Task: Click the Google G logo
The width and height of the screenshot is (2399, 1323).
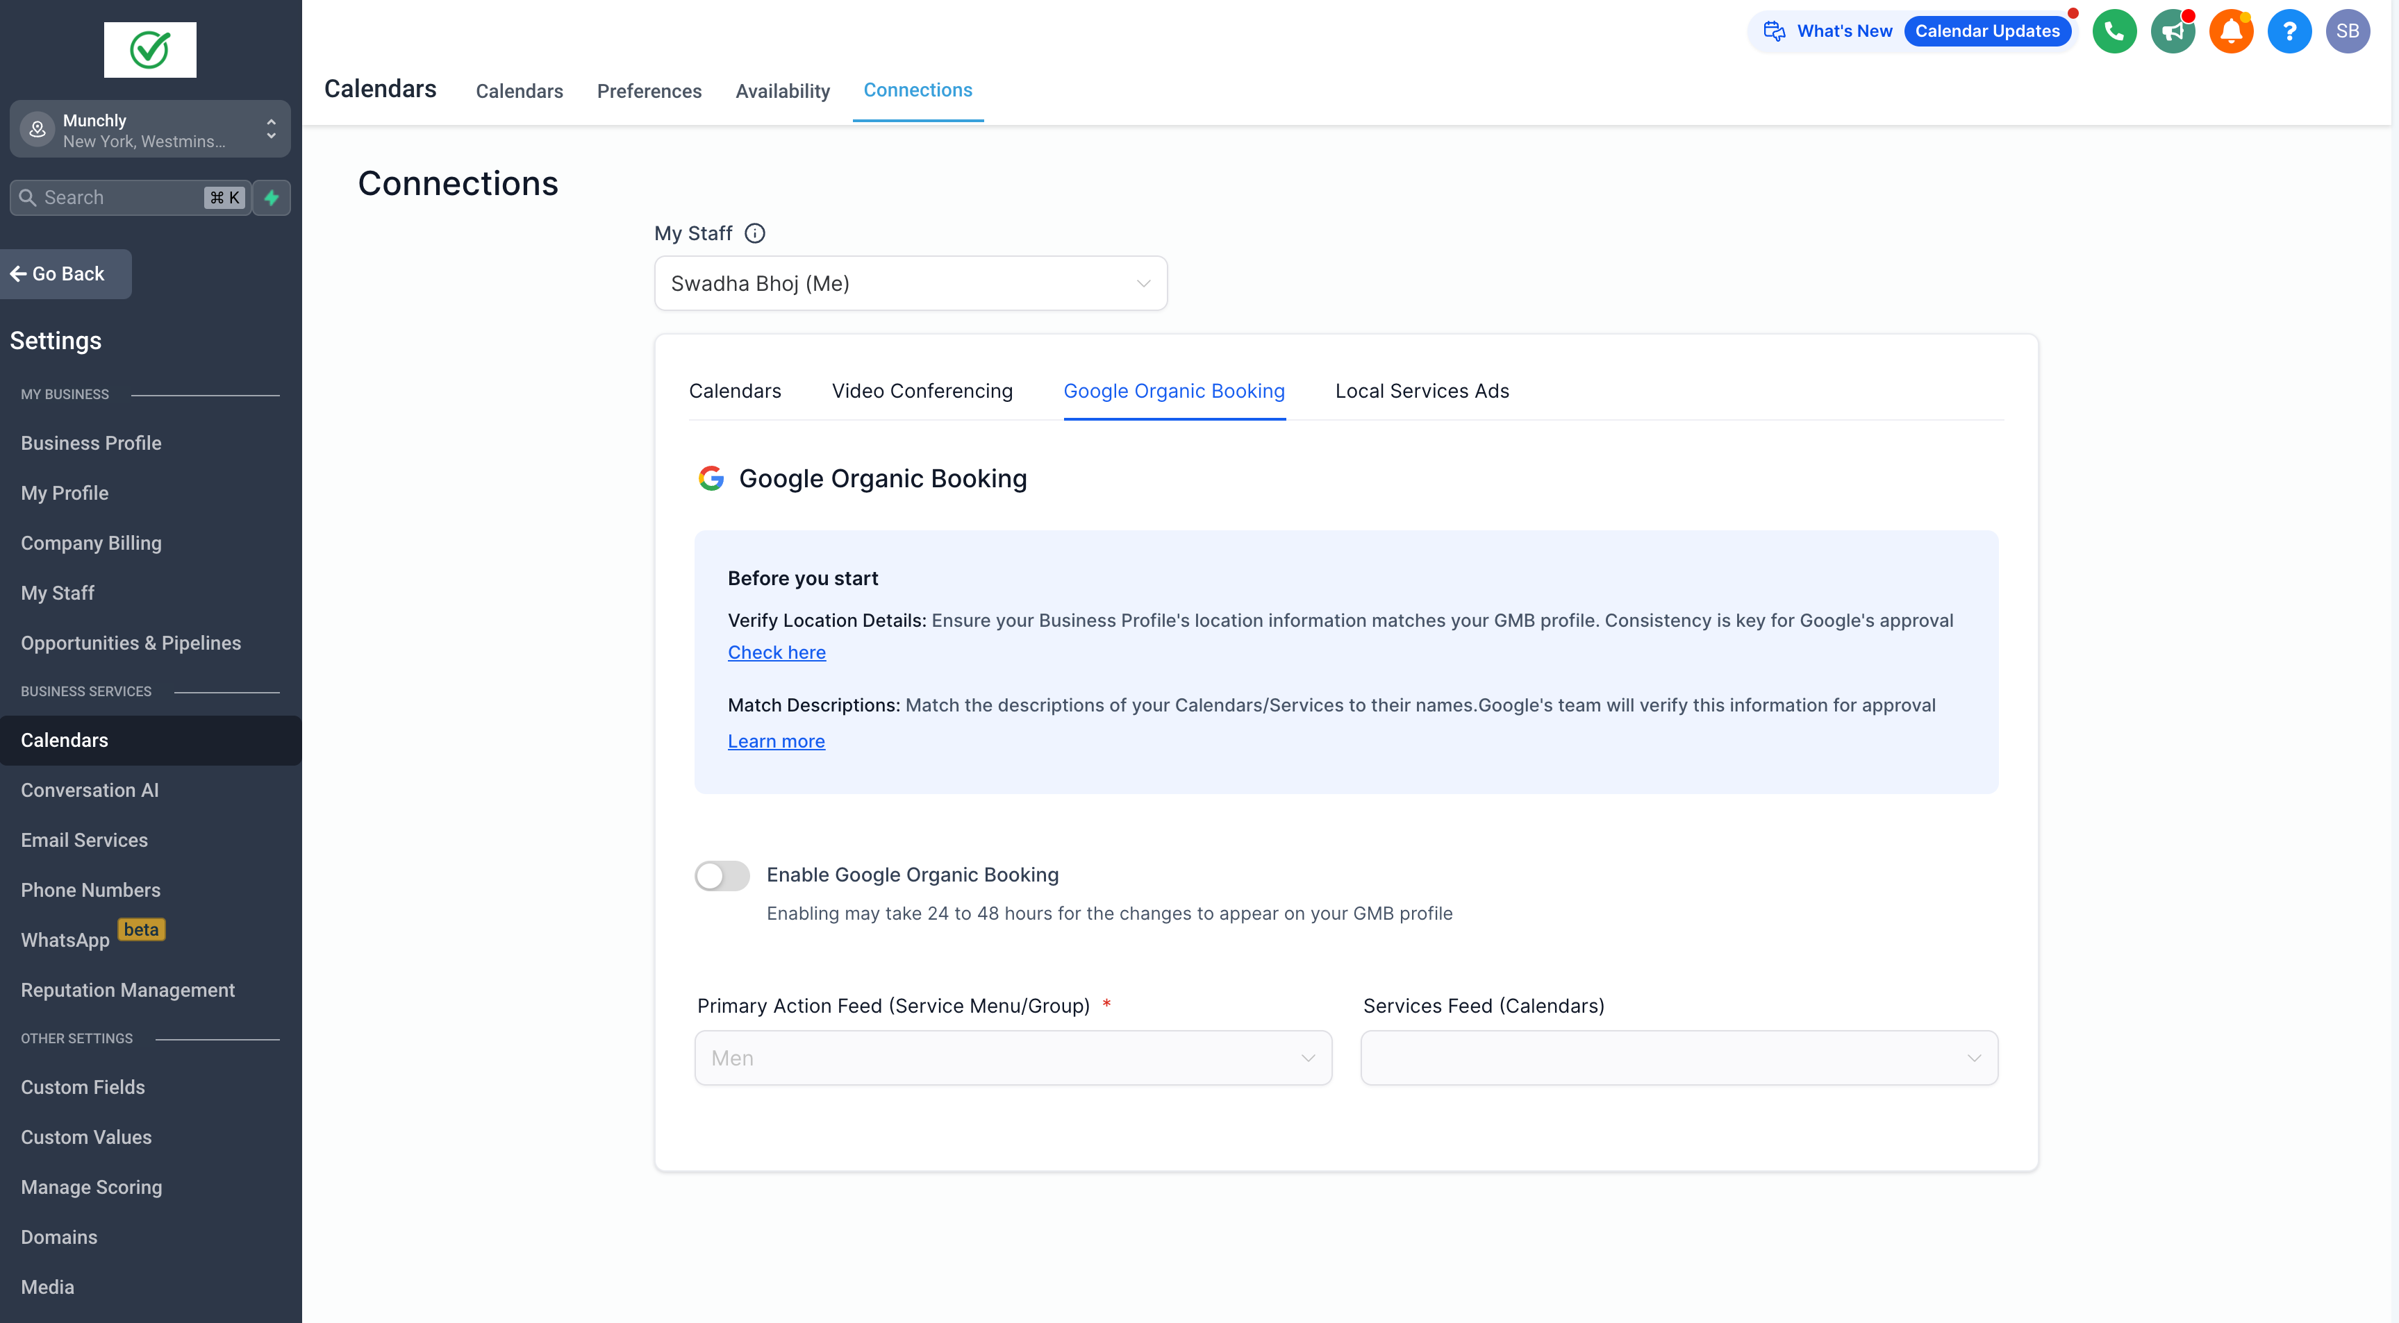Action: click(711, 478)
